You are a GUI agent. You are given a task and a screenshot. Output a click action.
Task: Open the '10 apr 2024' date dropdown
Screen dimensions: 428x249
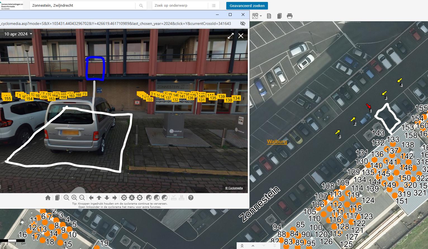(x=18, y=34)
